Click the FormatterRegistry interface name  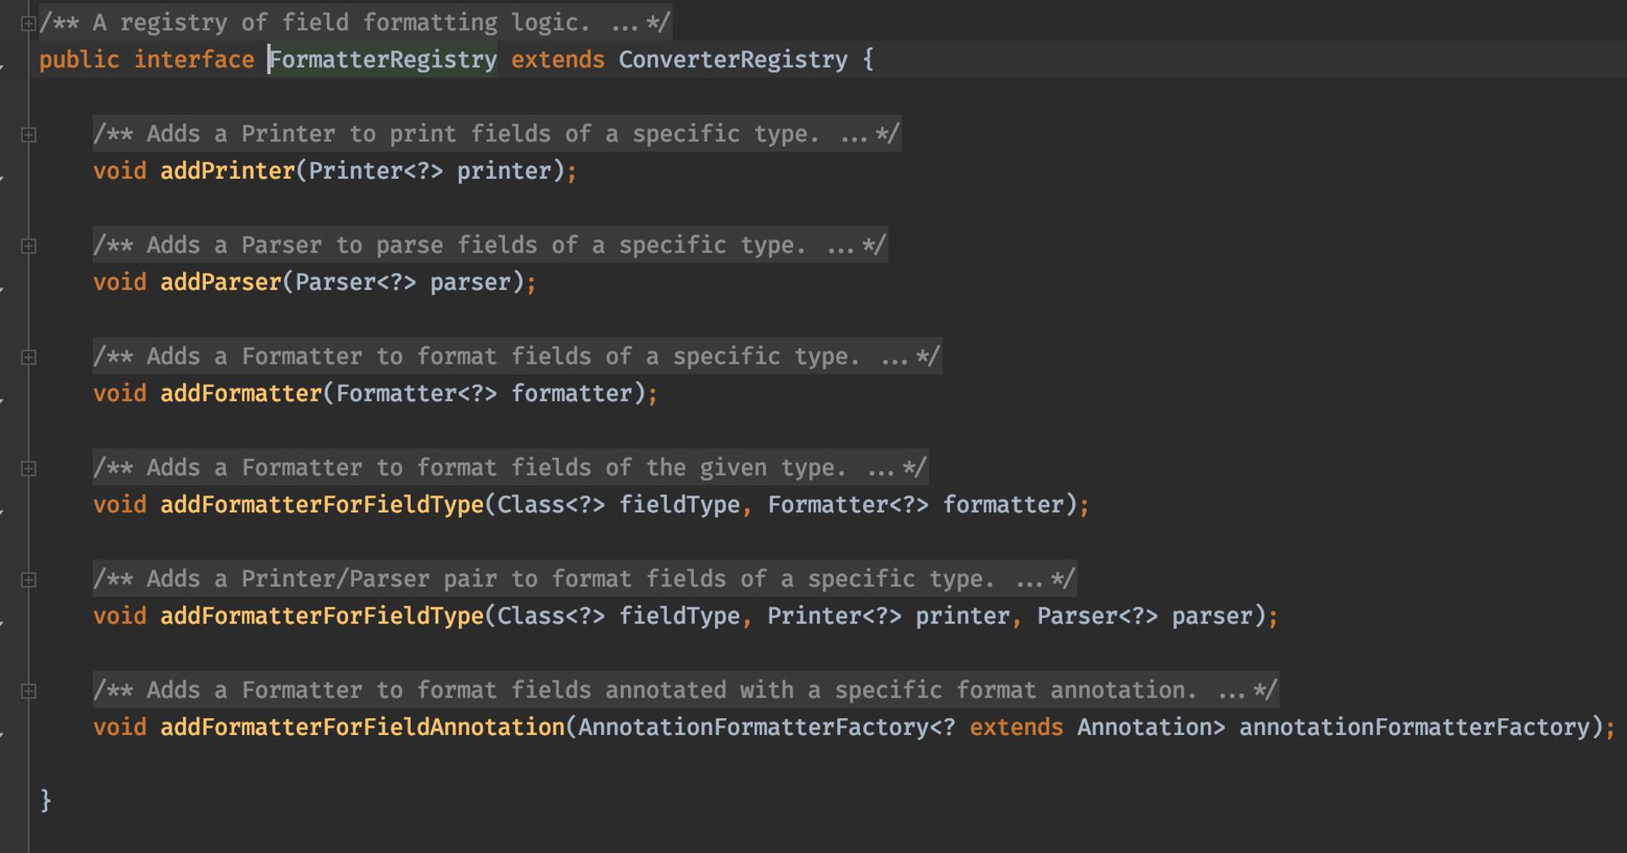pyautogui.click(x=383, y=59)
